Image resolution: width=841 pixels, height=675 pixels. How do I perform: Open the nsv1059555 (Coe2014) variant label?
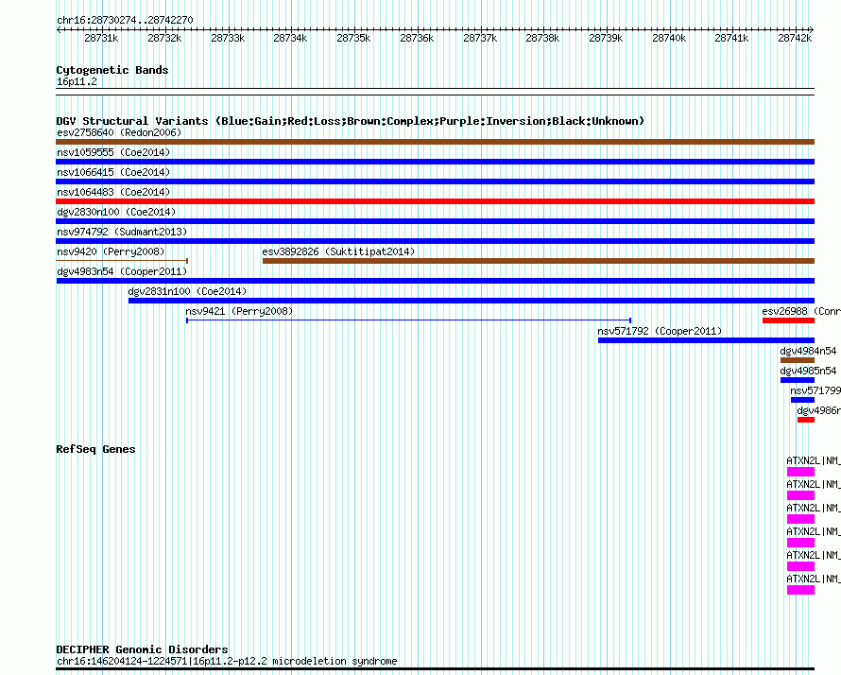113,152
